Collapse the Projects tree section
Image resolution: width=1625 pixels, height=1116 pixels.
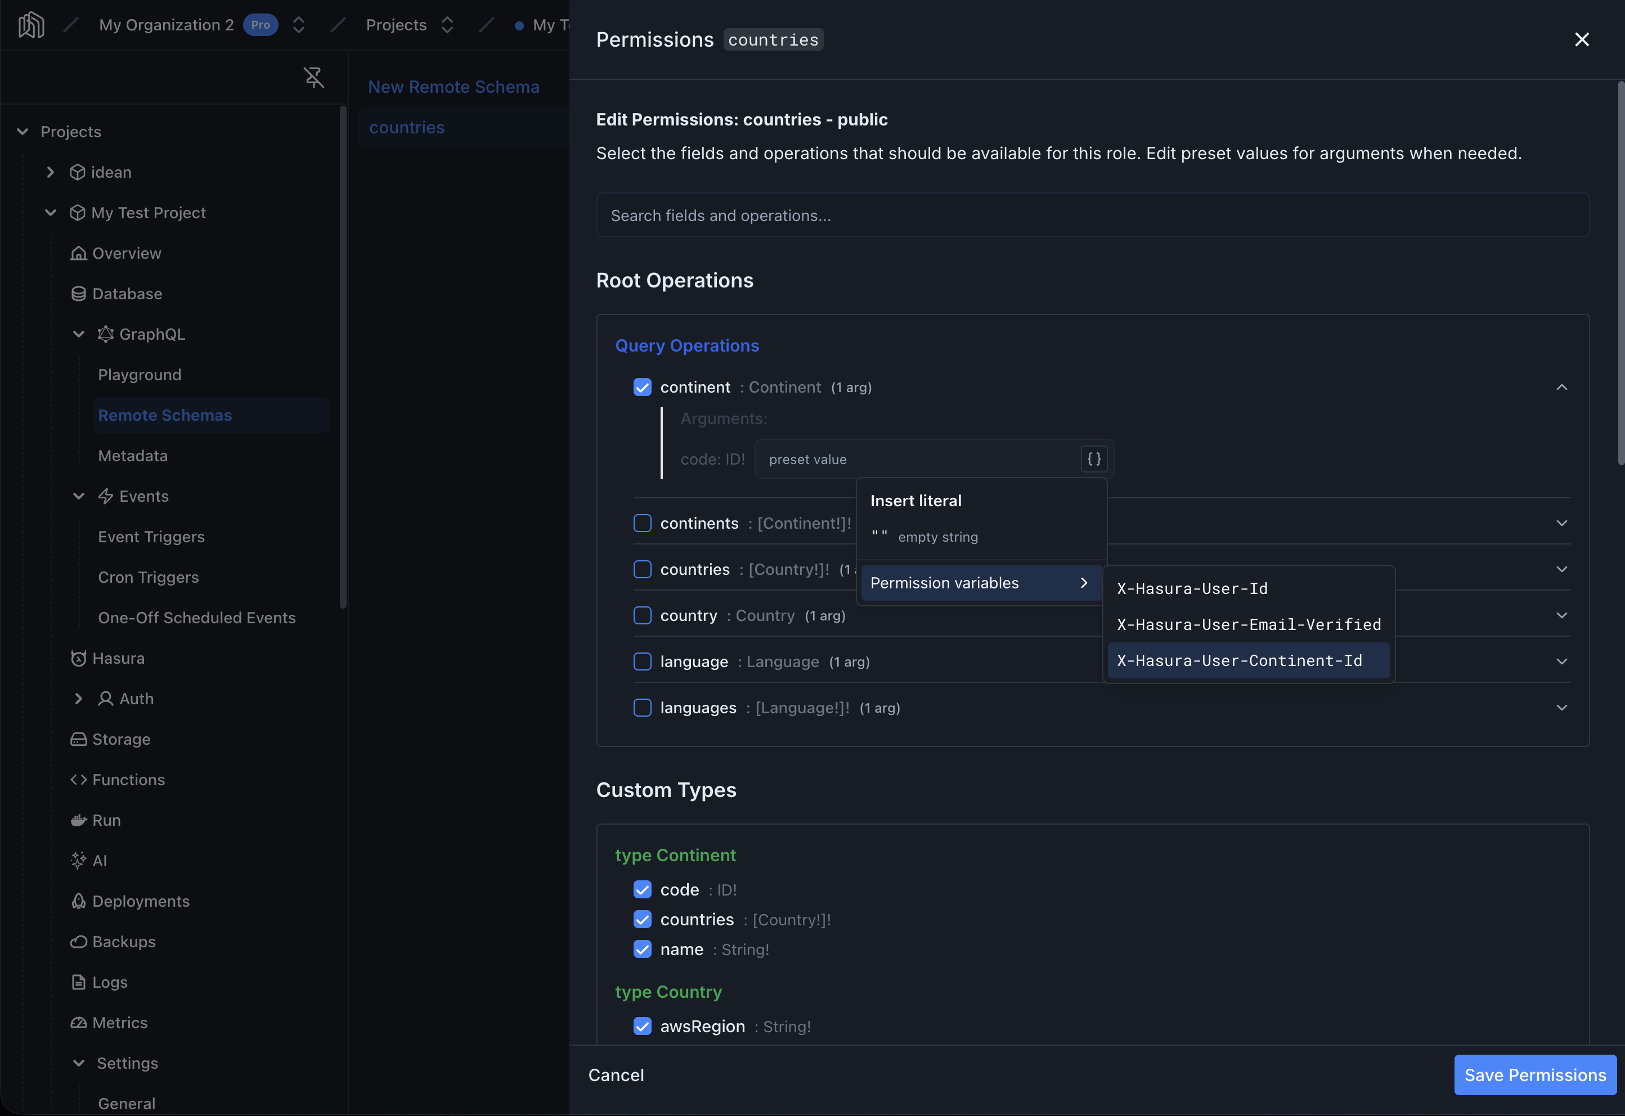(23, 132)
